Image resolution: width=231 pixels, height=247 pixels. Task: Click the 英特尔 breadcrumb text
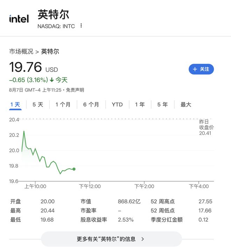click(50, 52)
